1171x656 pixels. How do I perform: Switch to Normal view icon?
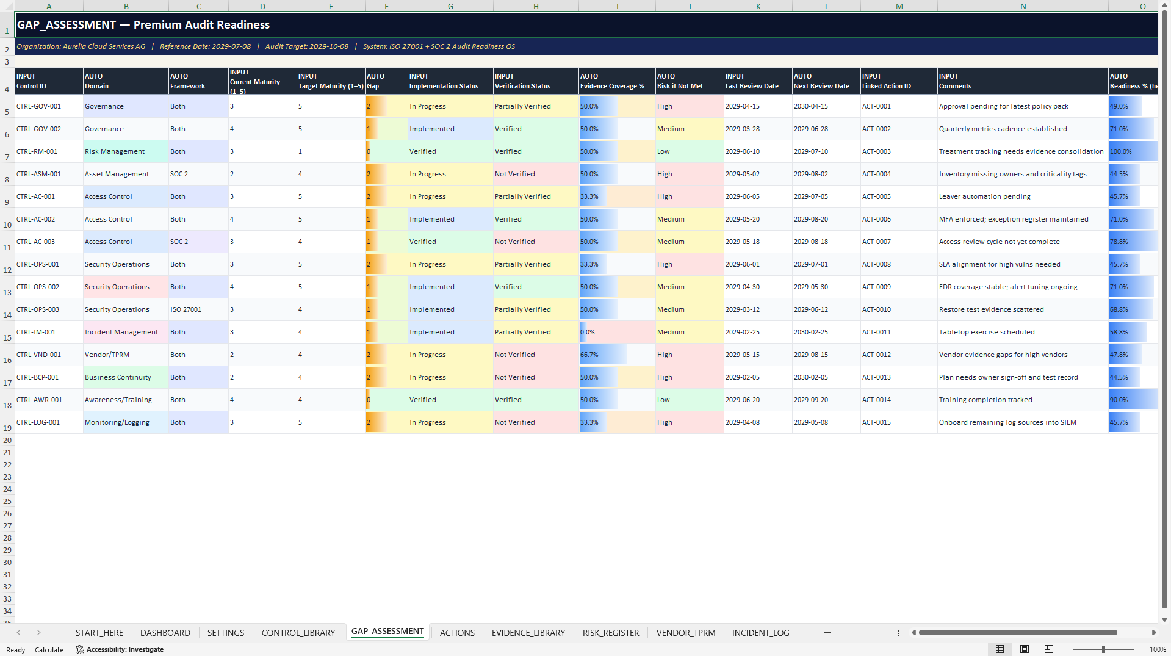[x=1000, y=649]
